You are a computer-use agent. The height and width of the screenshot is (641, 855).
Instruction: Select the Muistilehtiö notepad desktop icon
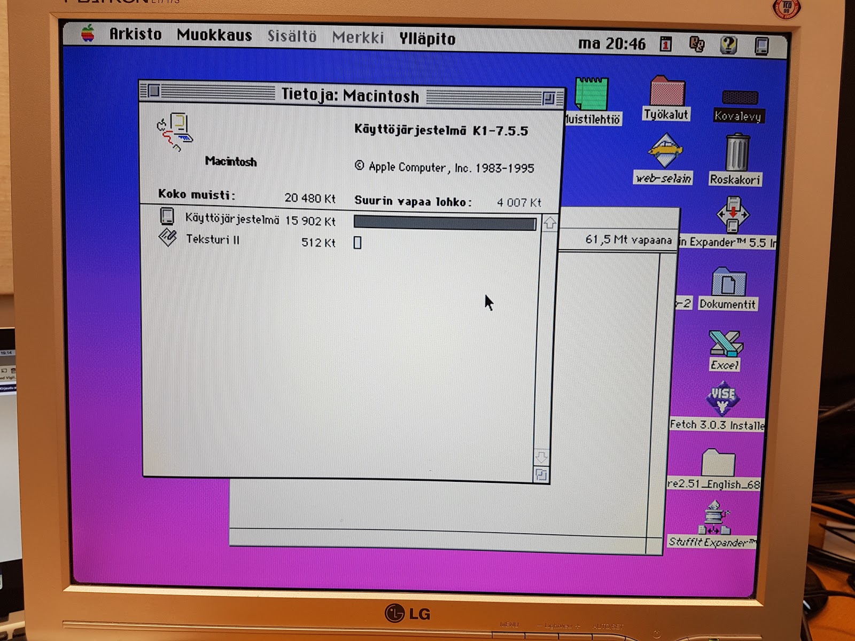tap(592, 94)
